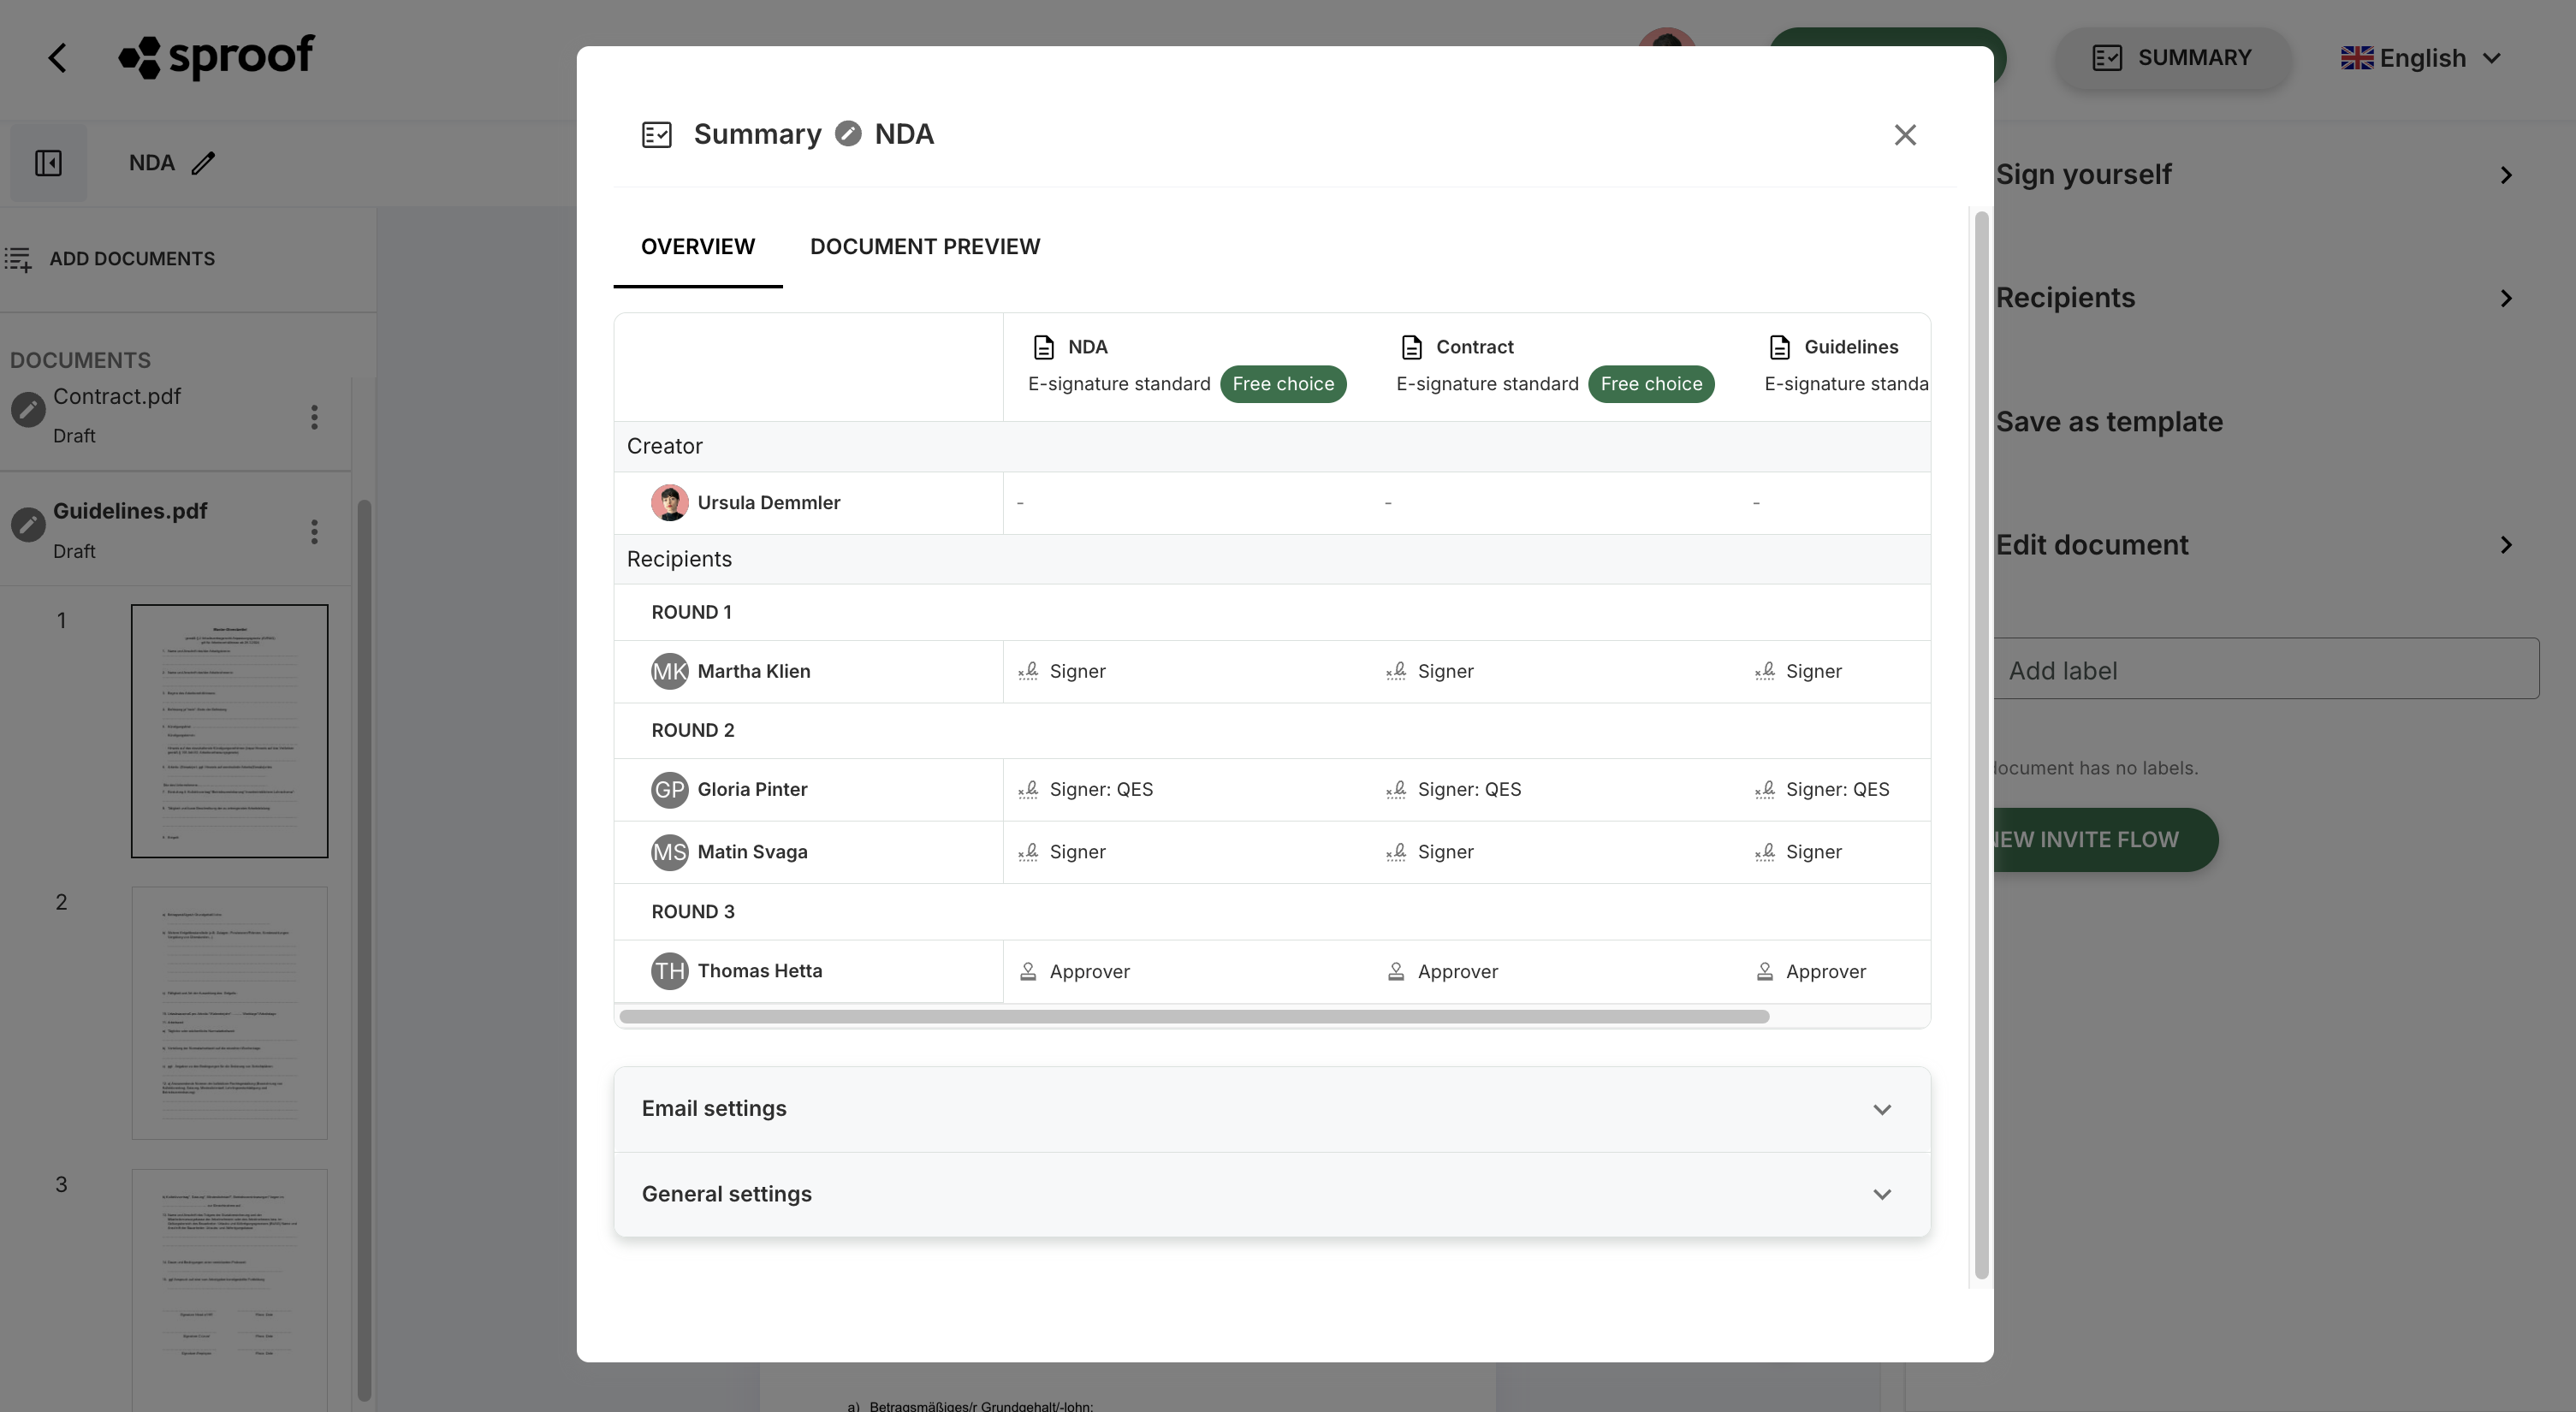Image resolution: width=2576 pixels, height=1412 pixels.
Task: Click the name Martha Klien
Action: click(x=754, y=671)
